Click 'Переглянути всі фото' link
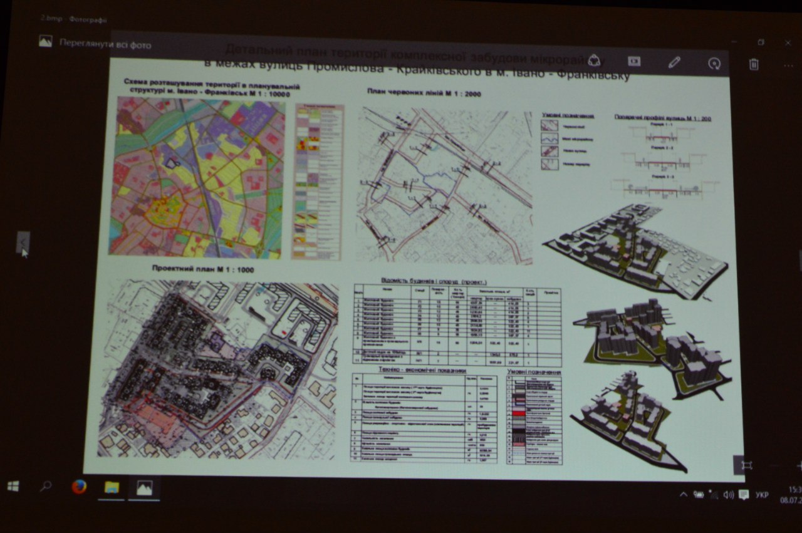The width and height of the screenshot is (802, 533). 105,44
